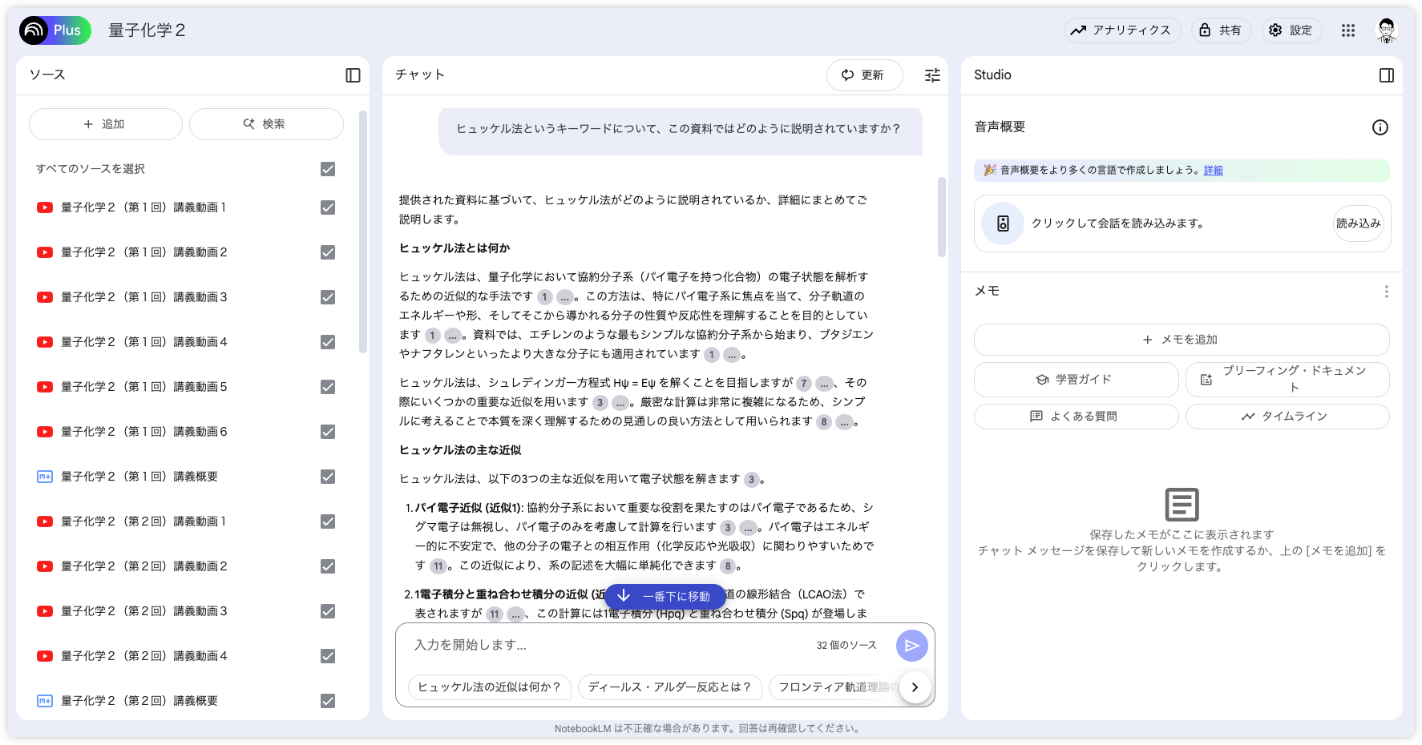Collapse the ソース panel

353,75
